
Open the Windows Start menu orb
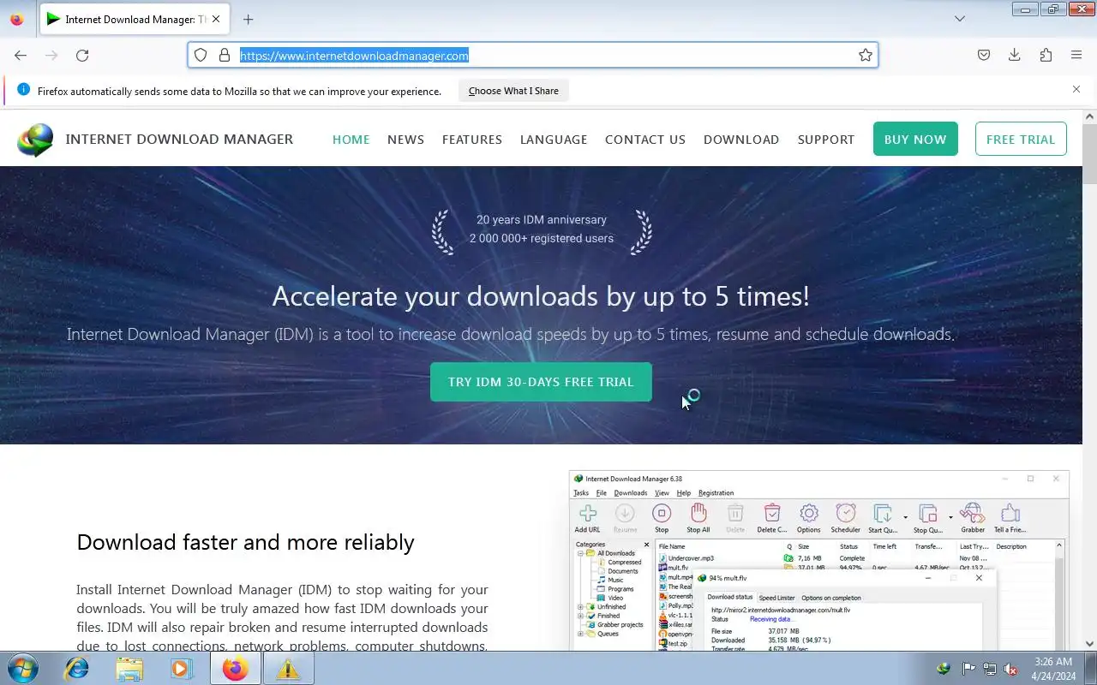coord(21,668)
